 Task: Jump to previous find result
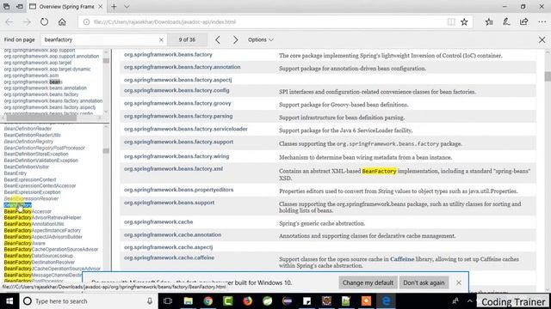[218, 39]
